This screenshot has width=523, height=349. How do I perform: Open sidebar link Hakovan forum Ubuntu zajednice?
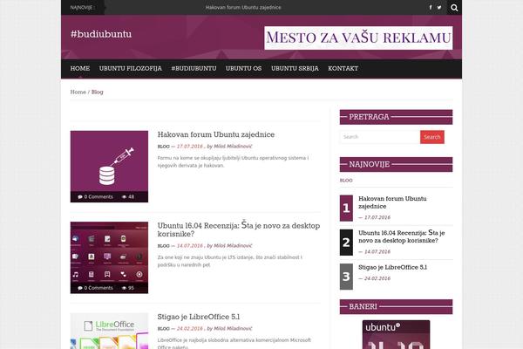pyautogui.click(x=392, y=202)
